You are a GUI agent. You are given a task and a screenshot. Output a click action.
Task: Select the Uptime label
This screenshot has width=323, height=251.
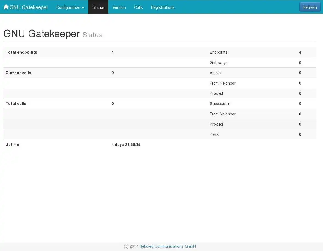click(12, 145)
